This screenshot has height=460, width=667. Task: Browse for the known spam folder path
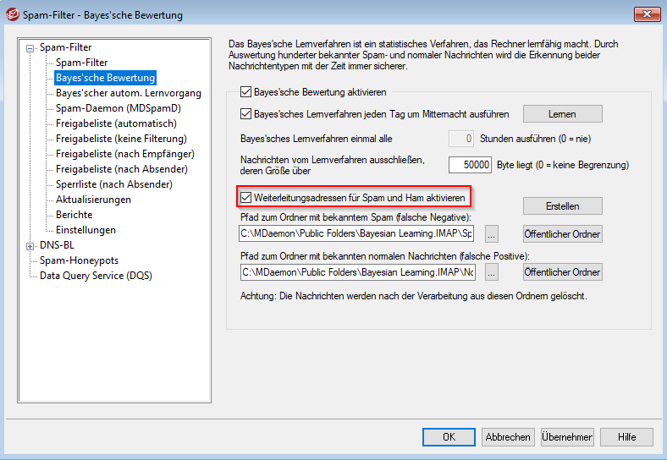pos(492,234)
